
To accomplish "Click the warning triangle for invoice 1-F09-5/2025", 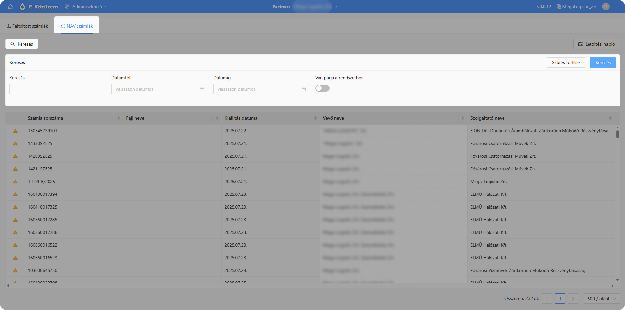I will click(15, 182).
